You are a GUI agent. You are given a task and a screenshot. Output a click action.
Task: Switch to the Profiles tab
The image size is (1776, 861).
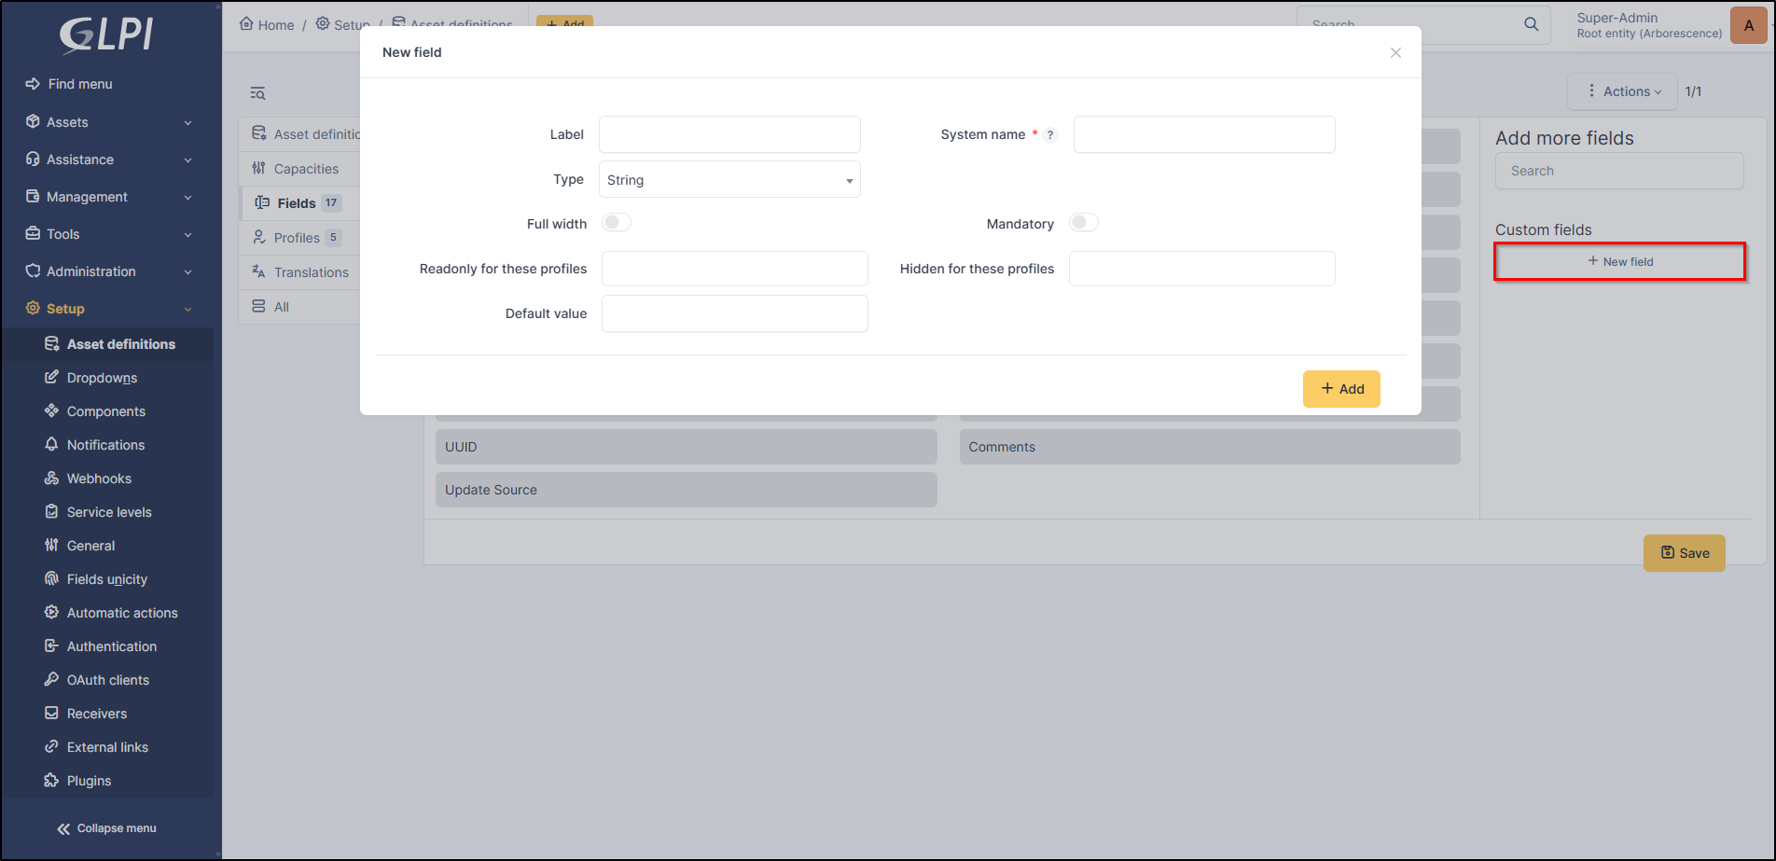point(297,238)
